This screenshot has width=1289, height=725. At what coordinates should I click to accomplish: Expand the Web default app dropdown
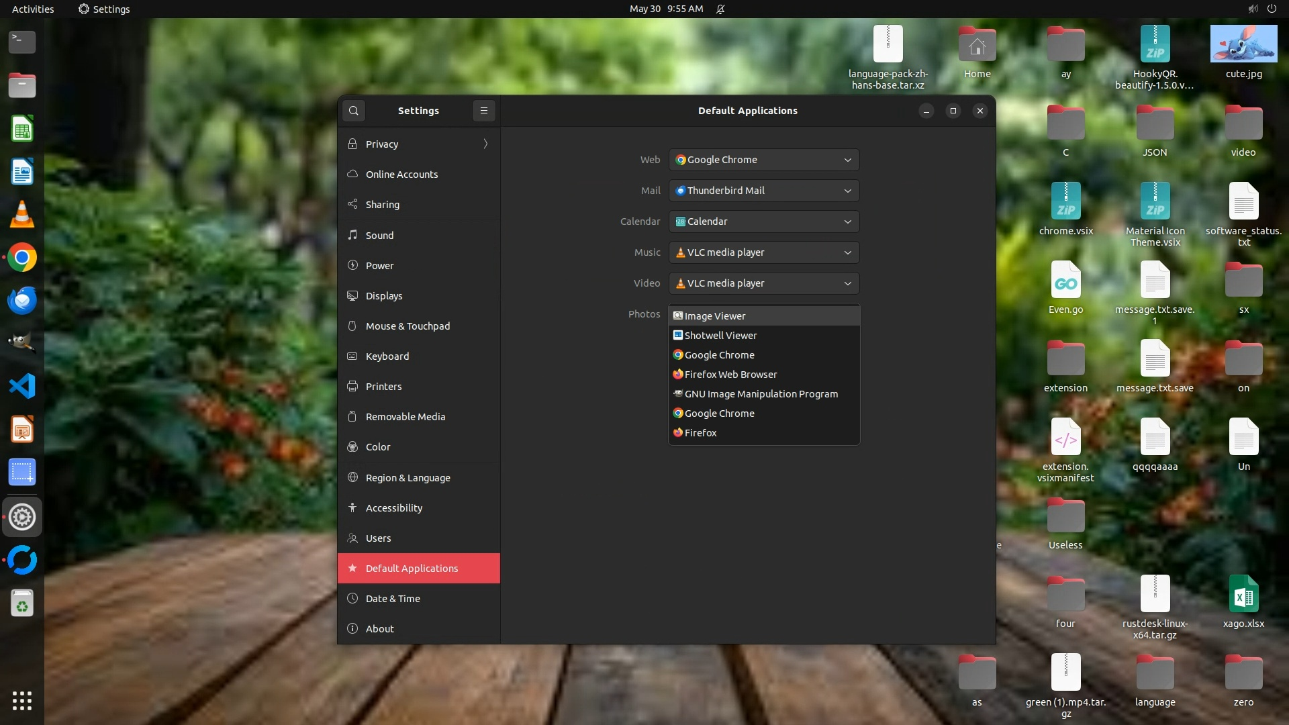tap(763, 160)
